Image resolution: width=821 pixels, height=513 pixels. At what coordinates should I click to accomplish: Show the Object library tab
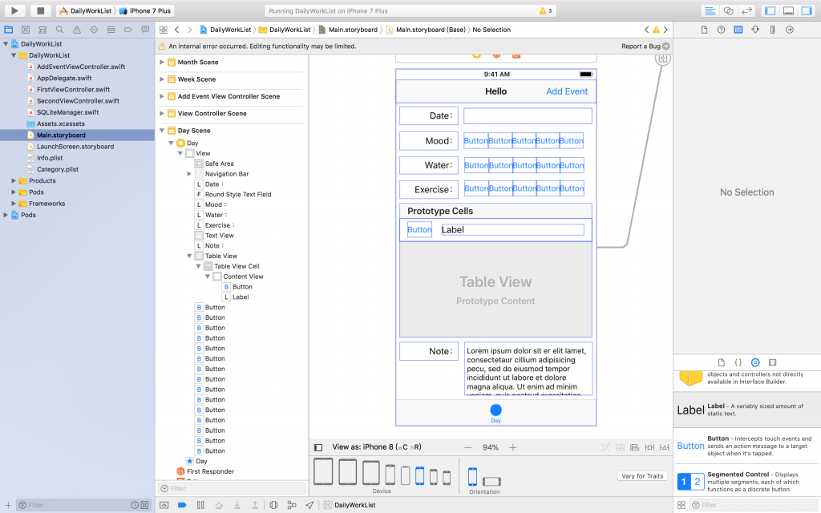coord(755,362)
